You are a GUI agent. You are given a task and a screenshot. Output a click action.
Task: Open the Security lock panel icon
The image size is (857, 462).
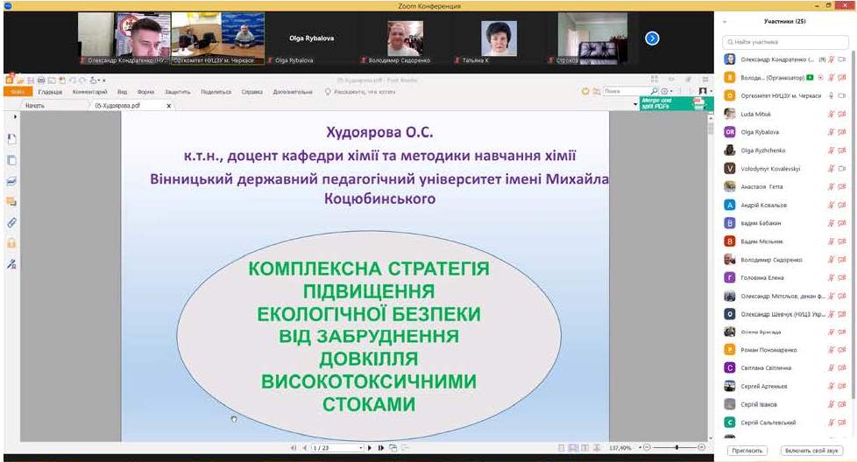12,242
